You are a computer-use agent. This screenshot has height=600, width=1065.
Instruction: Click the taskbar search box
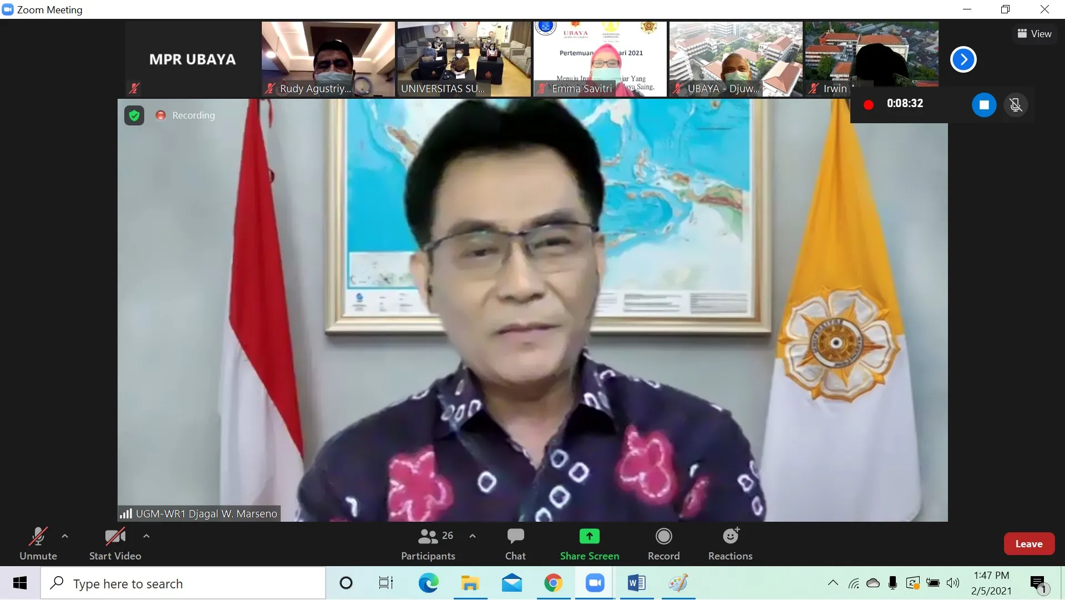point(183,583)
